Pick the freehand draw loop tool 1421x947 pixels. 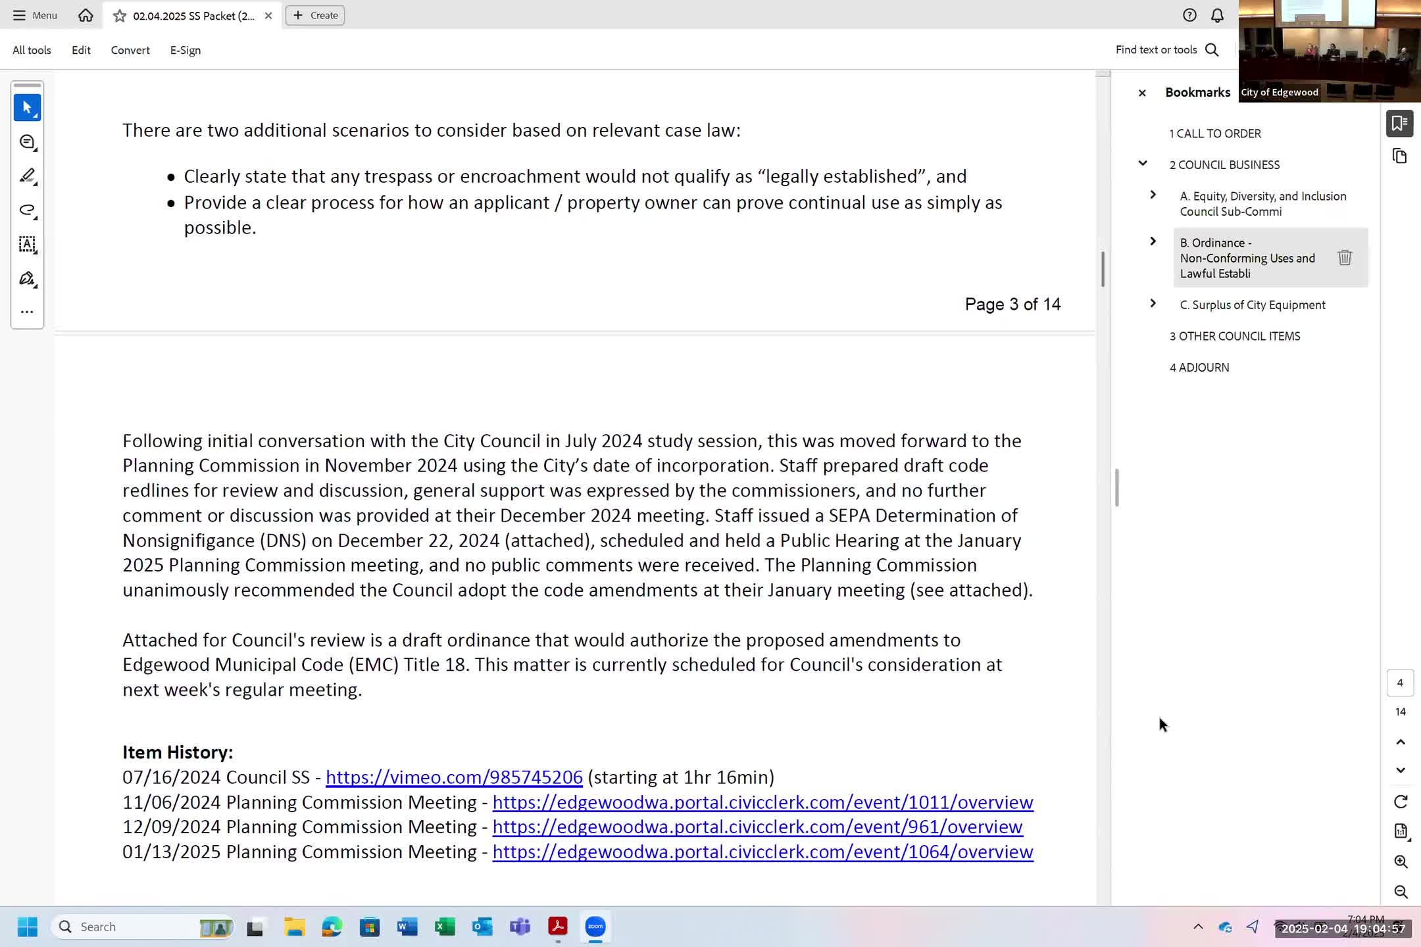pos(27,210)
